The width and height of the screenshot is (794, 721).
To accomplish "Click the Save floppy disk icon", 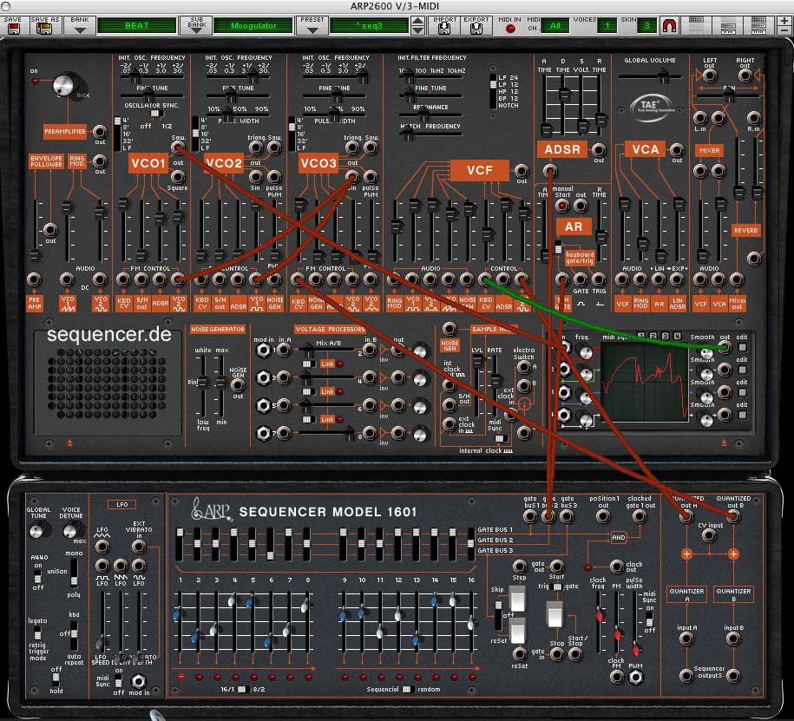I will 13,29.
